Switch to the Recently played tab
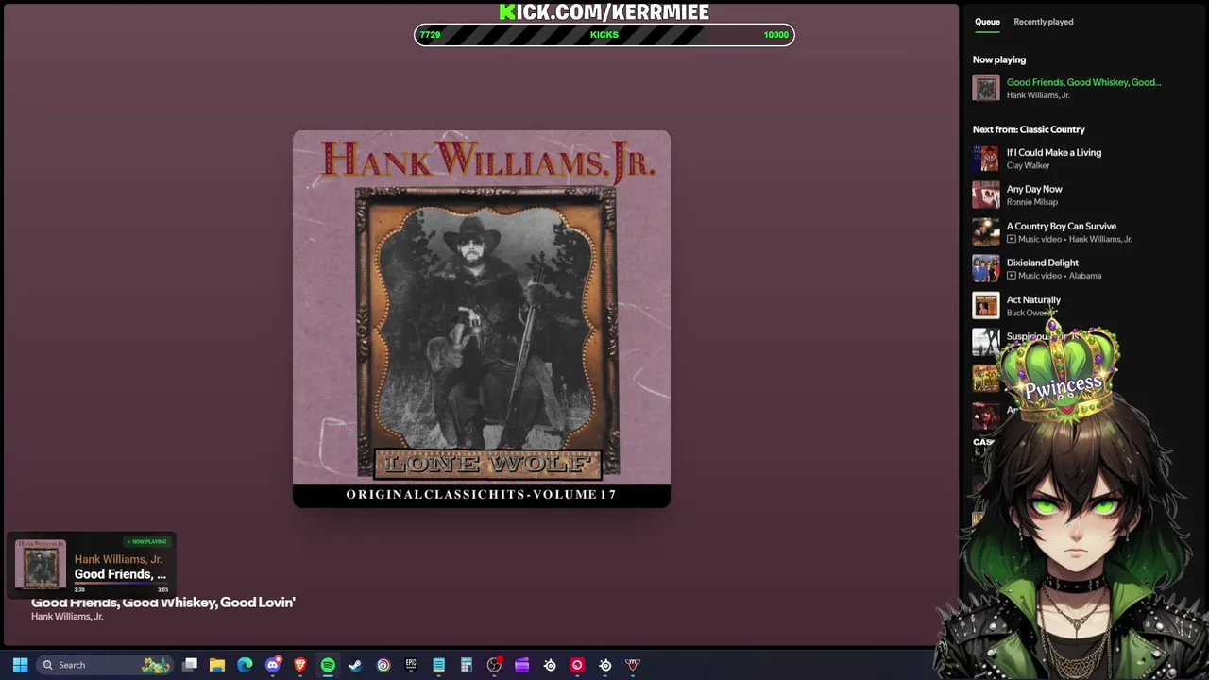 click(1043, 22)
